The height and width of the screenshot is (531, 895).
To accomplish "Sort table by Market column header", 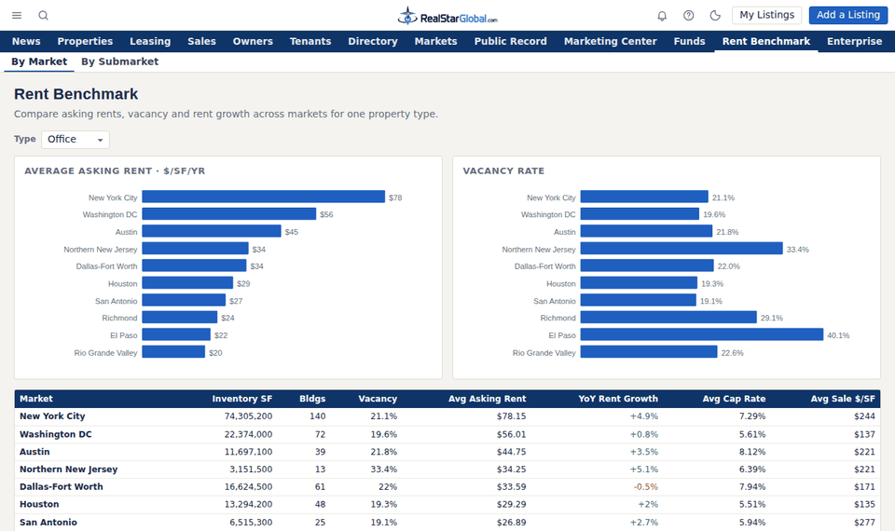I will pos(36,399).
